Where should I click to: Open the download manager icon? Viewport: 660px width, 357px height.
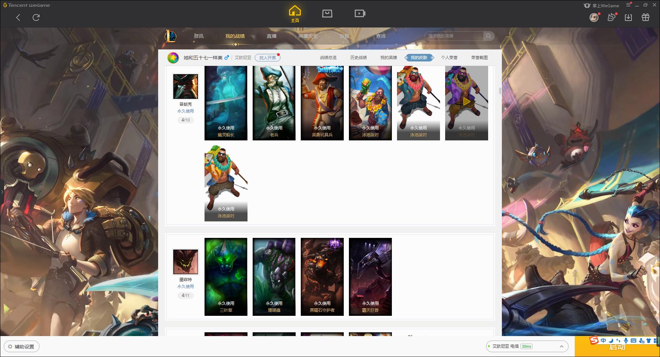point(628,18)
